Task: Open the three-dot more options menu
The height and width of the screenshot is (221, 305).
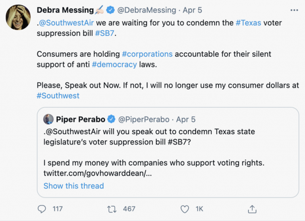Action: click(294, 10)
